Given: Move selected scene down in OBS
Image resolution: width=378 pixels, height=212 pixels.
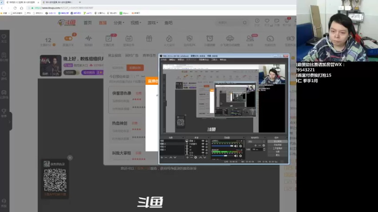Looking at the screenshot, I should pos(175,157).
